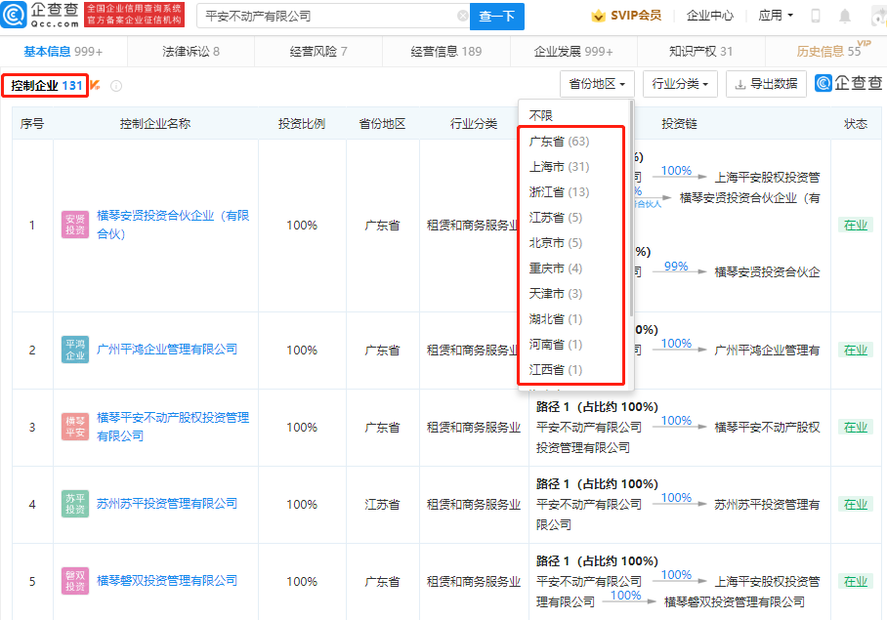
Task: Open 横琴磐双投资管理有限公司 company link
Action: (x=167, y=580)
